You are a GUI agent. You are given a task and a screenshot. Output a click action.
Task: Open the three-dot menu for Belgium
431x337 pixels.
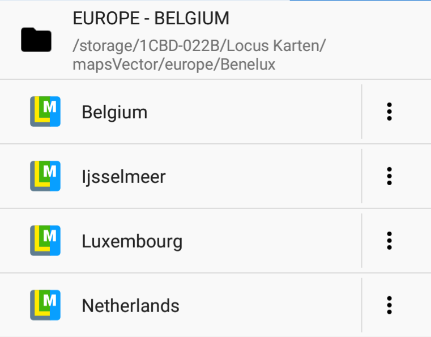click(389, 112)
